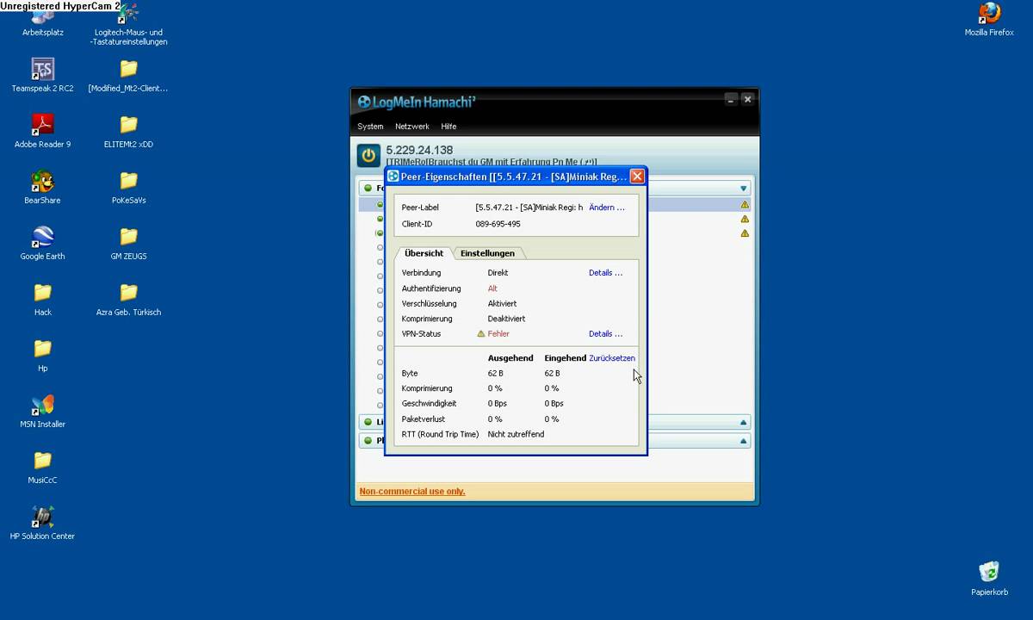This screenshot has width=1033, height=620.
Task: Open the Hp folder on desktop
Action: pos(43,355)
